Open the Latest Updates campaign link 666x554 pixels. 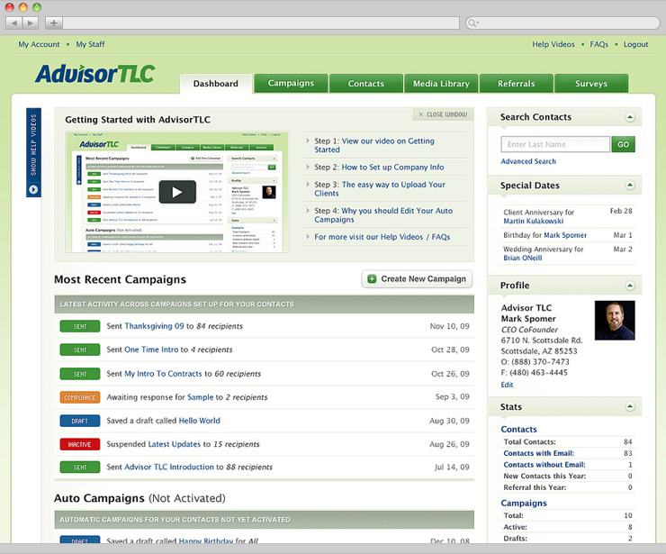coord(174,444)
